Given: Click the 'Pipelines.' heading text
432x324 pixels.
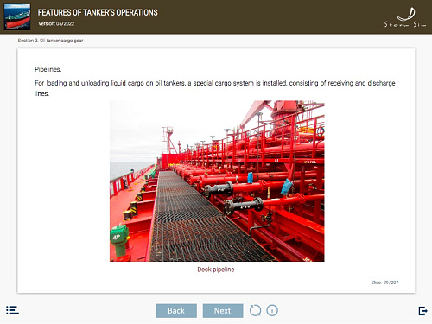Looking at the screenshot, I should (48, 69).
